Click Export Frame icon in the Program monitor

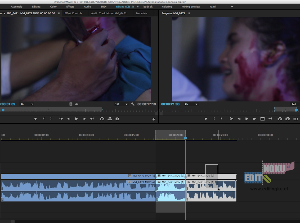[295, 119]
